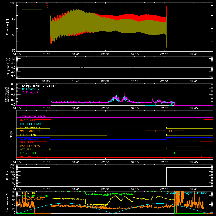
Task: Click the Quality axis title
Action: point(7,175)
